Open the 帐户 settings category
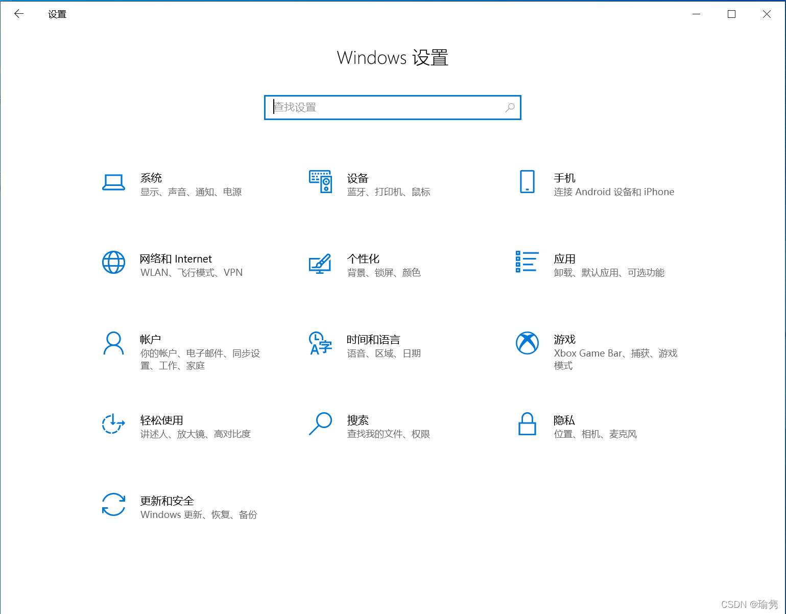The image size is (786, 614). [x=181, y=351]
